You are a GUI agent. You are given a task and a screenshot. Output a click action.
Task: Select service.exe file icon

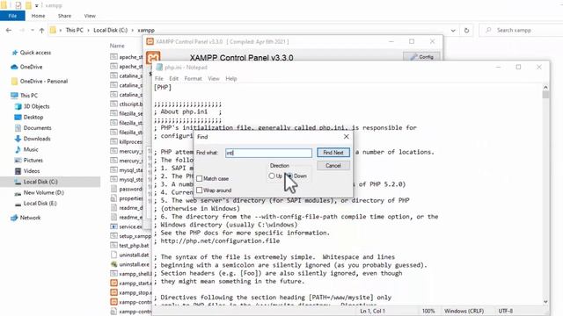tap(113, 226)
